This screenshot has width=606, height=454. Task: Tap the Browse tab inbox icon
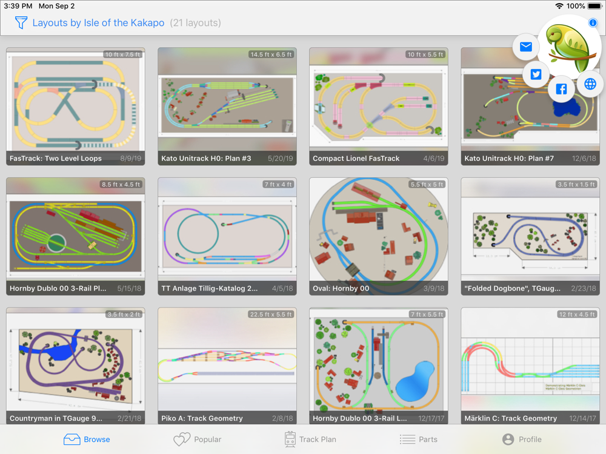point(72,439)
